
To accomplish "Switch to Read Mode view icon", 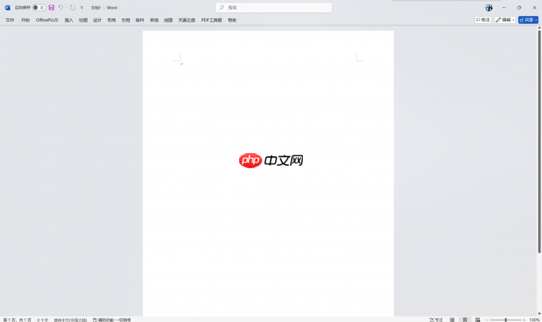I will tap(452, 320).
